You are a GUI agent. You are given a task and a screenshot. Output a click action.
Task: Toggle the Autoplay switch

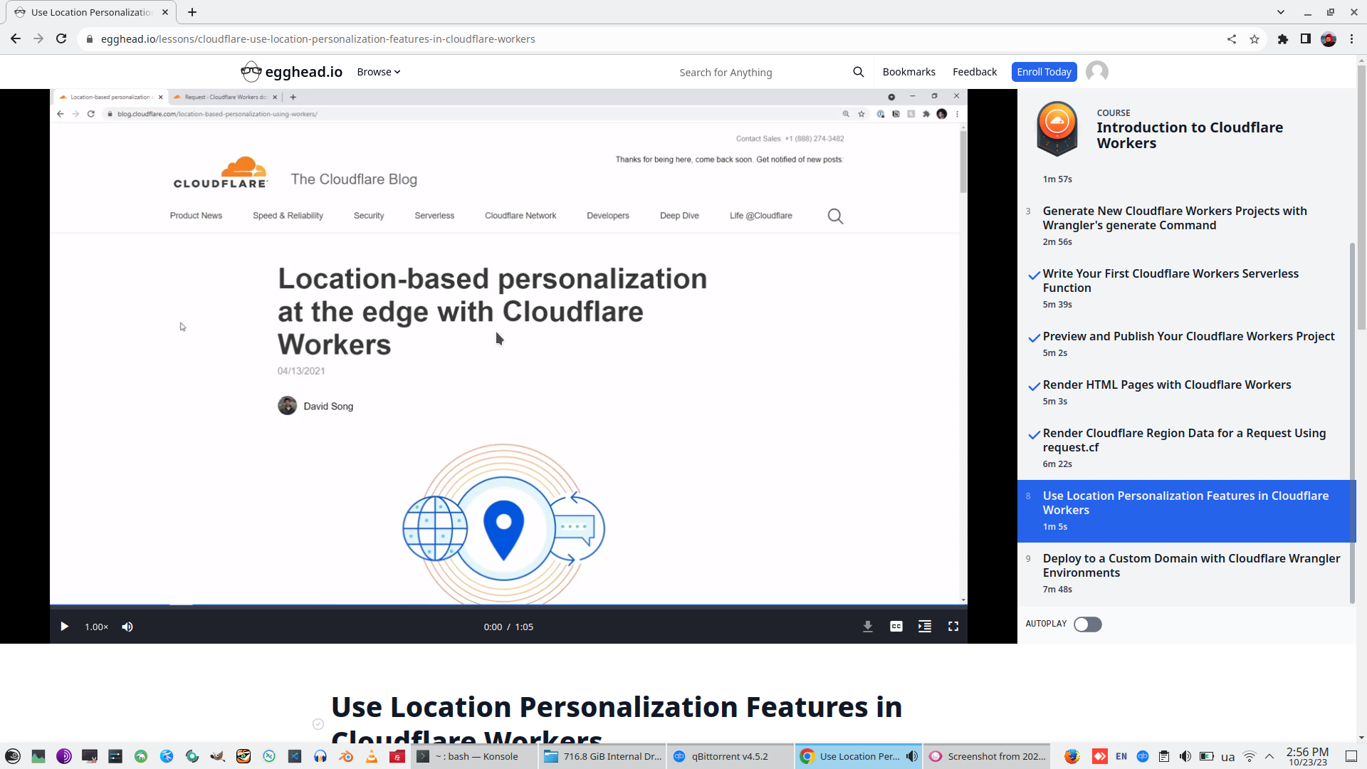pyautogui.click(x=1087, y=624)
